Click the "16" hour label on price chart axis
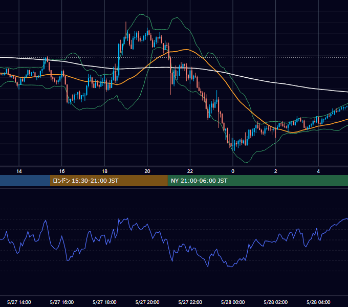The width and height of the screenshot is (348, 307). [62, 171]
